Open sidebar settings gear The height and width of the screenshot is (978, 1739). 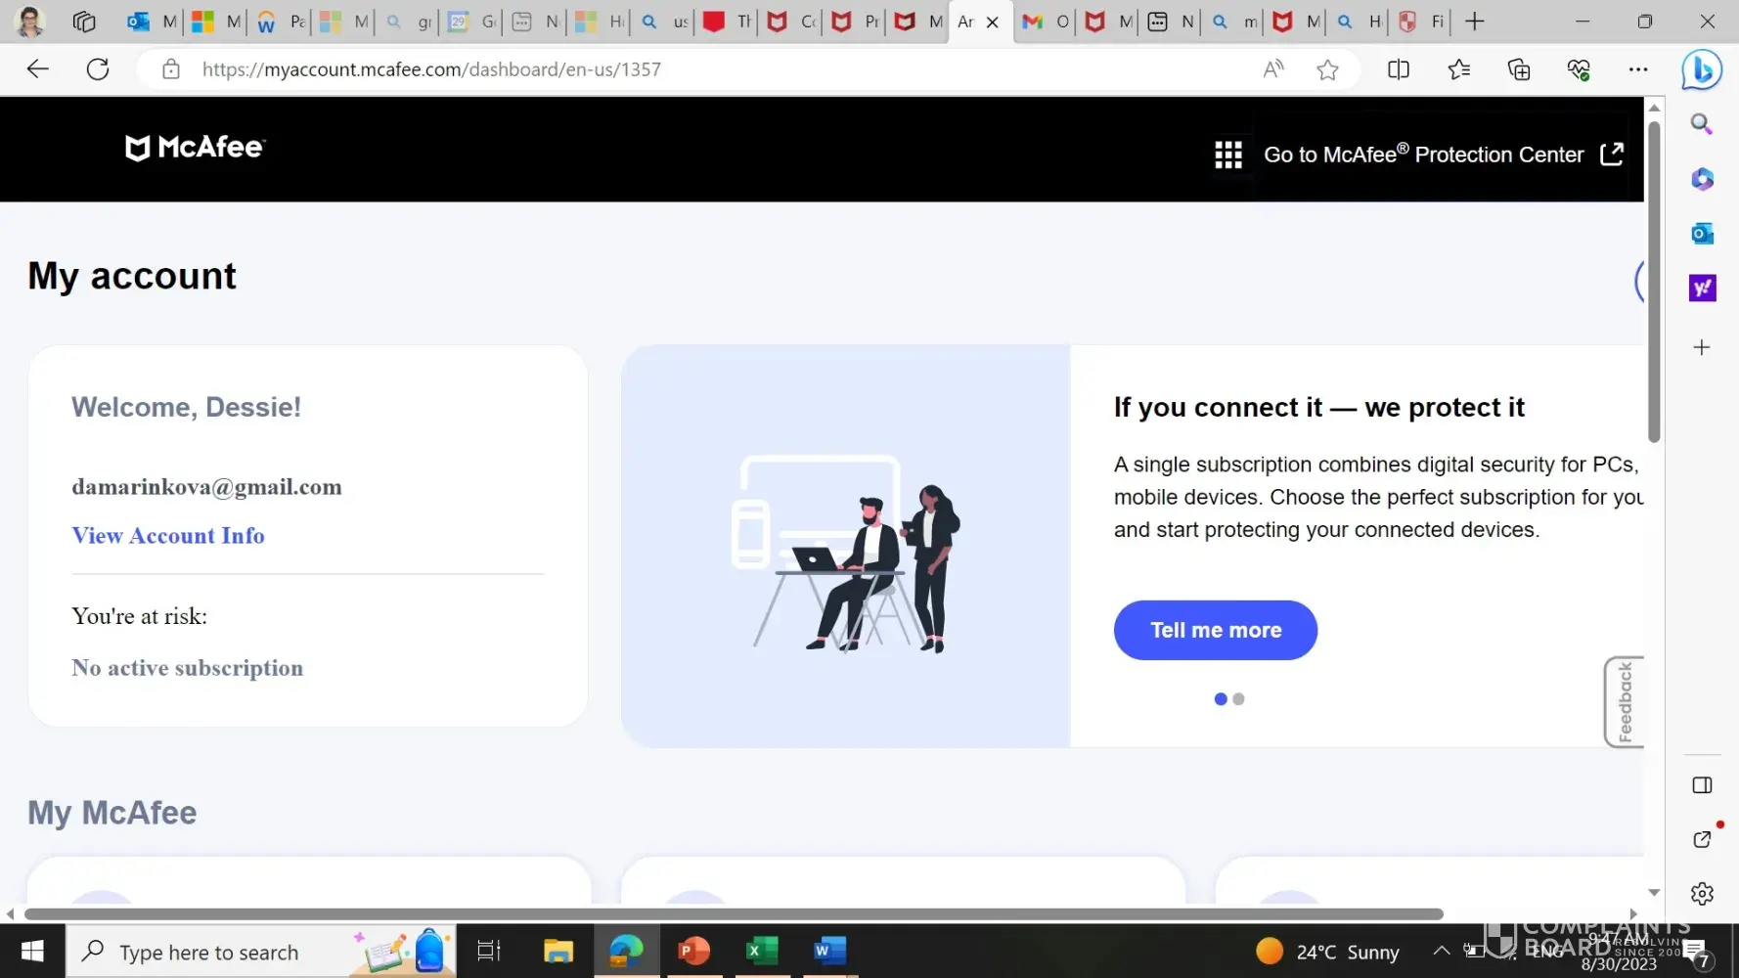click(1702, 894)
